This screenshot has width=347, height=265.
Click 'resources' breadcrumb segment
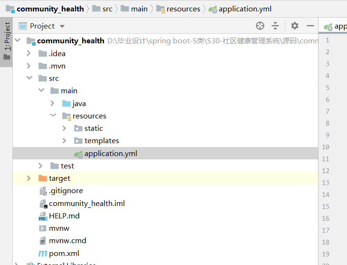[183, 9]
